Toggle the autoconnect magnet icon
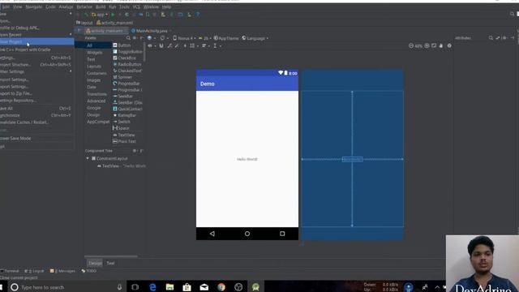 pyautogui.click(x=161, y=45)
